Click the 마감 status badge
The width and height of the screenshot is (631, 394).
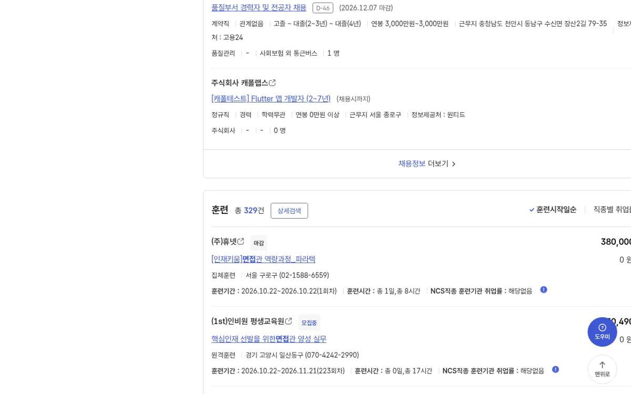pos(259,243)
